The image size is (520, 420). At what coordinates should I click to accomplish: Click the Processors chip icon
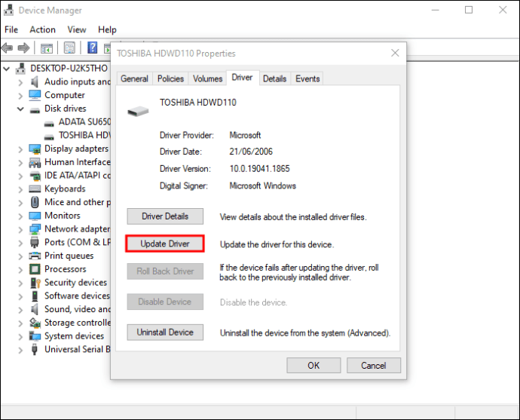pos(35,269)
